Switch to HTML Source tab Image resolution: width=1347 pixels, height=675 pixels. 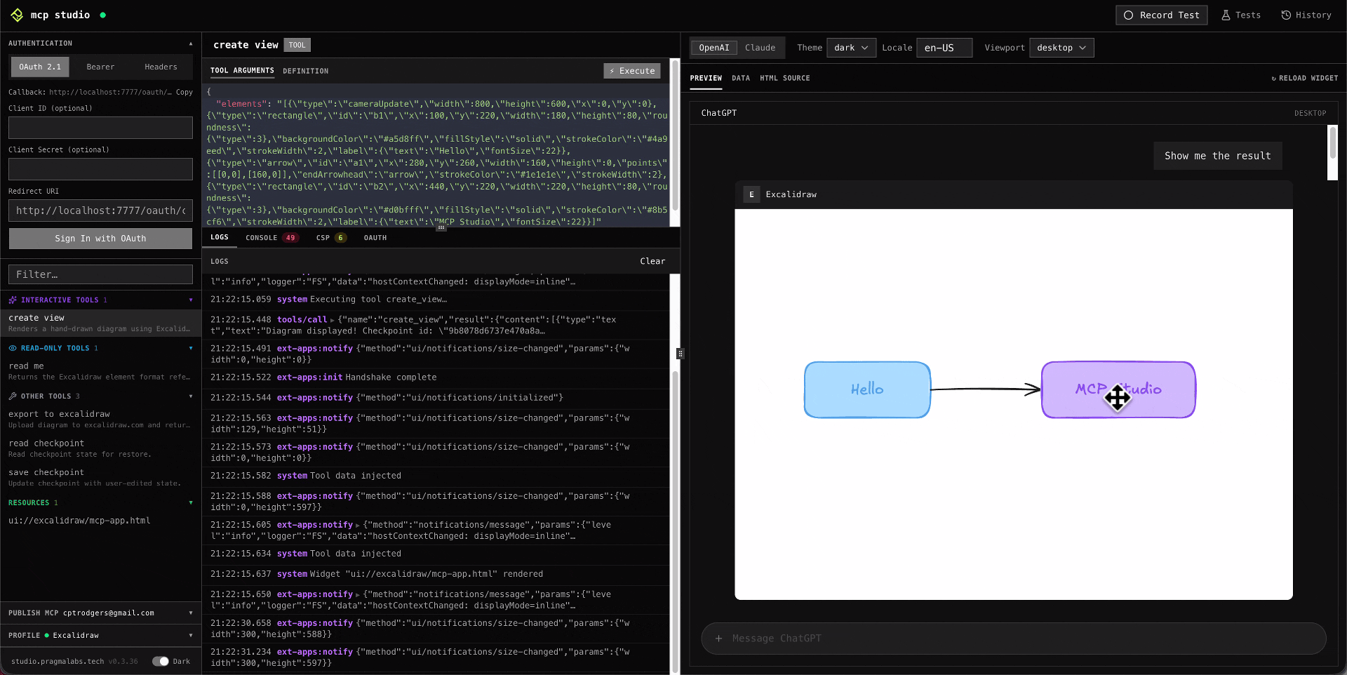click(785, 79)
